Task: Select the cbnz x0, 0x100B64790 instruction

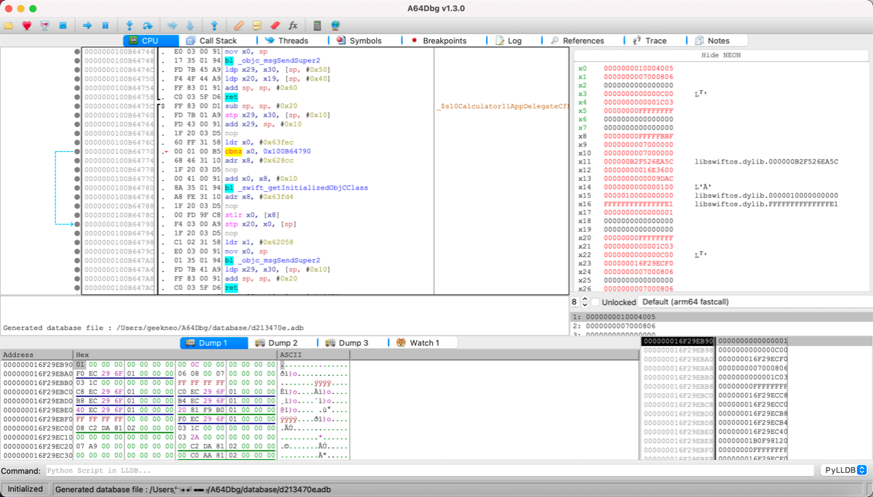Action: coord(268,151)
